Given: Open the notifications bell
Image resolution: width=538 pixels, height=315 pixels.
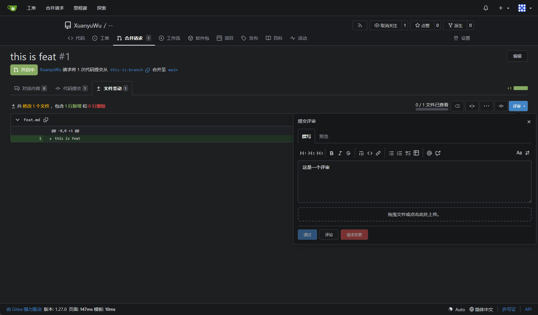Looking at the screenshot, I should pyautogui.click(x=486, y=8).
